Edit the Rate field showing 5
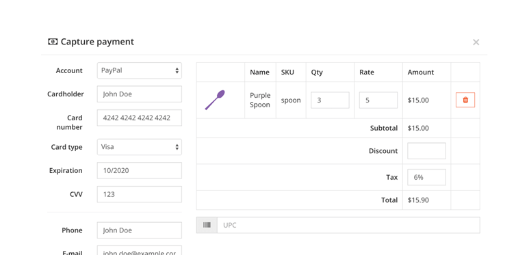Screen dimensions: 529x255 tap(378, 100)
